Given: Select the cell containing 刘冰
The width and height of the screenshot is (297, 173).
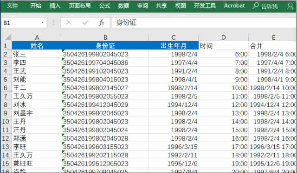Looking at the screenshot, I should coord(37,105).
